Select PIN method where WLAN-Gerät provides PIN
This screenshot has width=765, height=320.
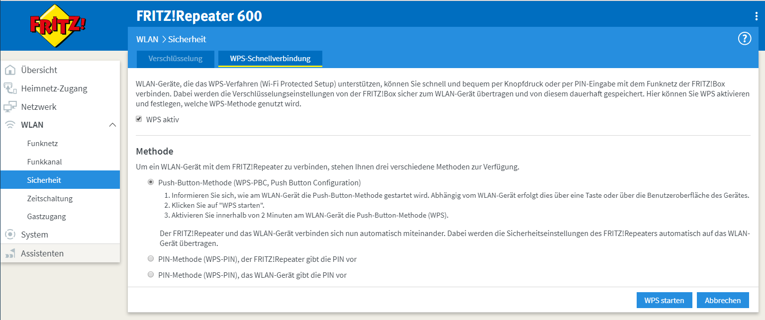pyautogui.click(x=151, y=274)
